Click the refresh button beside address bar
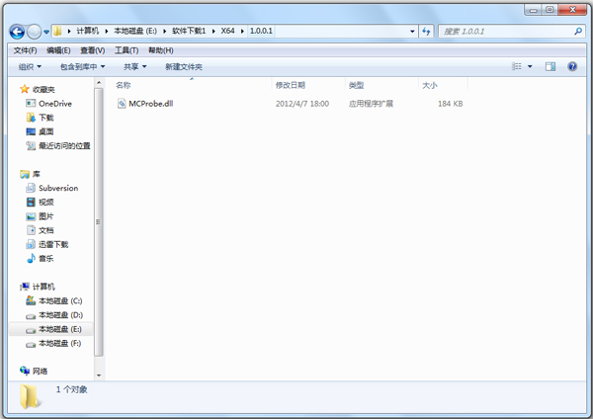This screenshot has width=593, height=419. 426,32
